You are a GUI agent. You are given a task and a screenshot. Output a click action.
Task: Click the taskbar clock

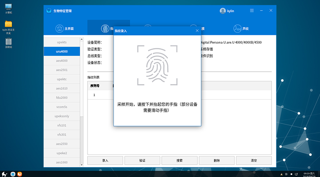tap(309, 174)
